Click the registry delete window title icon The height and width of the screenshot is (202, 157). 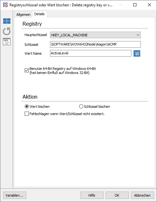click(x=5, y=5)
